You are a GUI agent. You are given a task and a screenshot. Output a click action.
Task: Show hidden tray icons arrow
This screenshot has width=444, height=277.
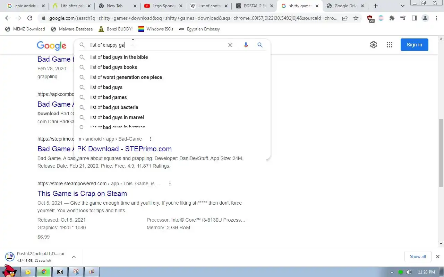pyautogui.click(x=392, y=272)
